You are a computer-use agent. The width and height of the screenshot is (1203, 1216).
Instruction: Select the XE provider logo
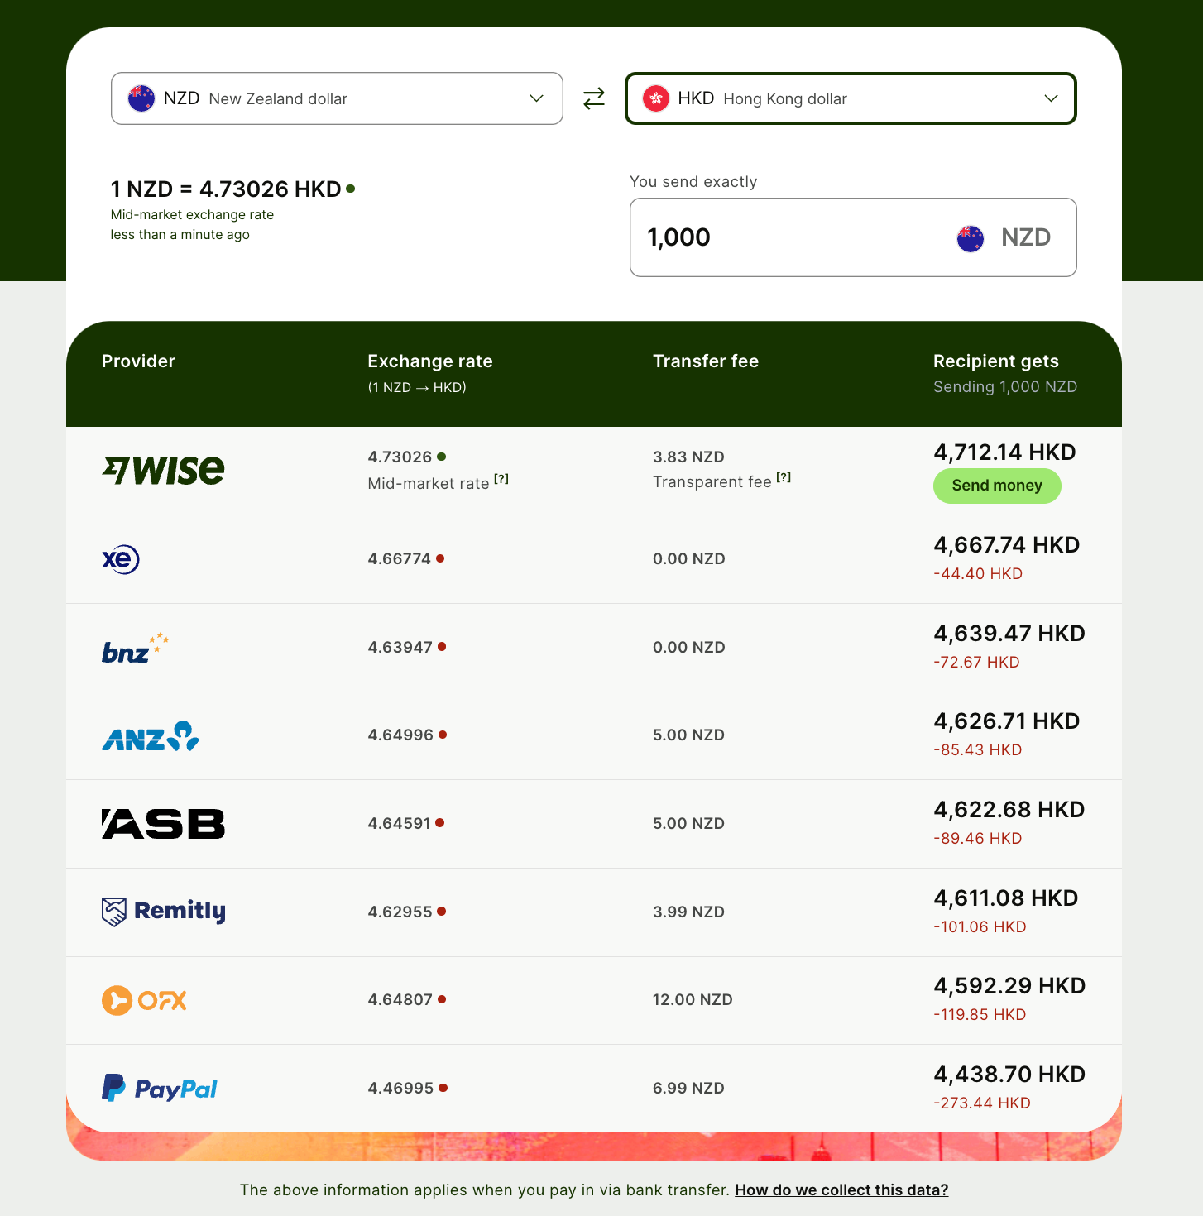[x=121, y=559]
